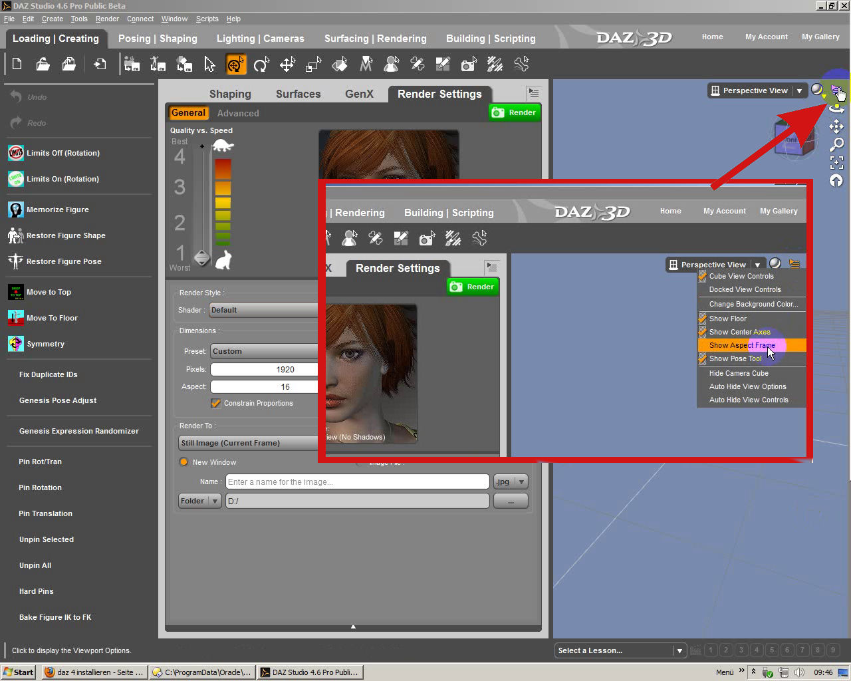Screen dimensions: 851x681
Task: Click the Import file toolbar icon
Action: coord(100,64)
